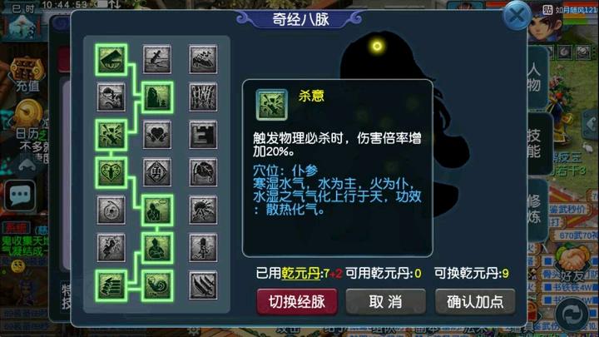Confirm points with 确认加点 button
The height and width of the screenshot is (337, 599).
click(x=475, y=302)
